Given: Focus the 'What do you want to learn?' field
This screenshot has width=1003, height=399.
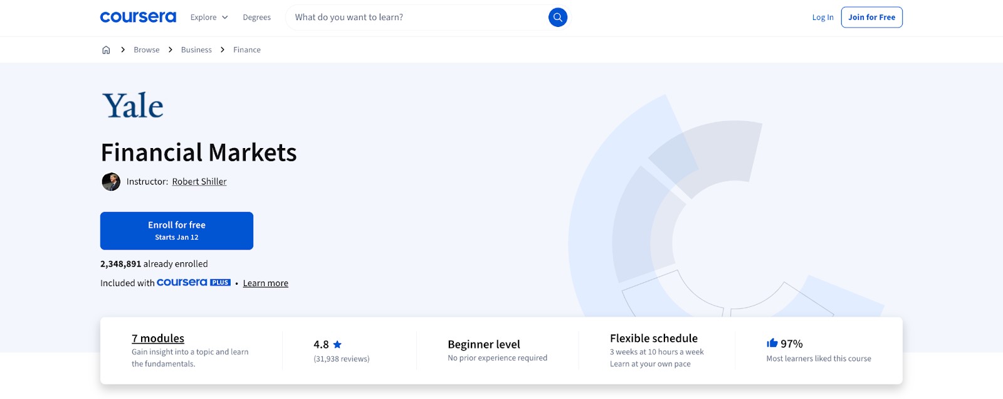Looking at the screenshot, I should point(417,17).
